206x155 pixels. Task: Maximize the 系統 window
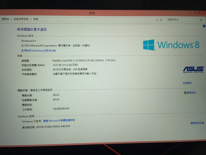click(x=195, y=13)
